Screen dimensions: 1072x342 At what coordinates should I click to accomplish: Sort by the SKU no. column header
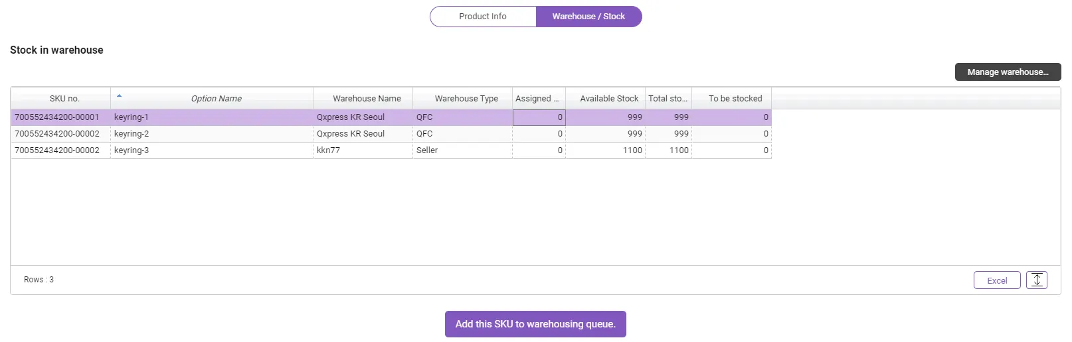point(64,99)
